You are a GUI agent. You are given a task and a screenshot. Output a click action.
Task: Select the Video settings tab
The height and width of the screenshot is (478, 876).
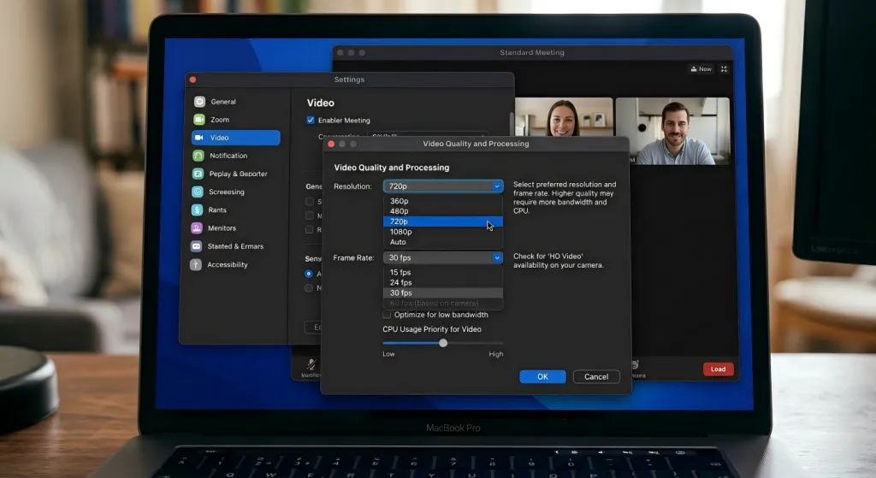tap(235, 138)
